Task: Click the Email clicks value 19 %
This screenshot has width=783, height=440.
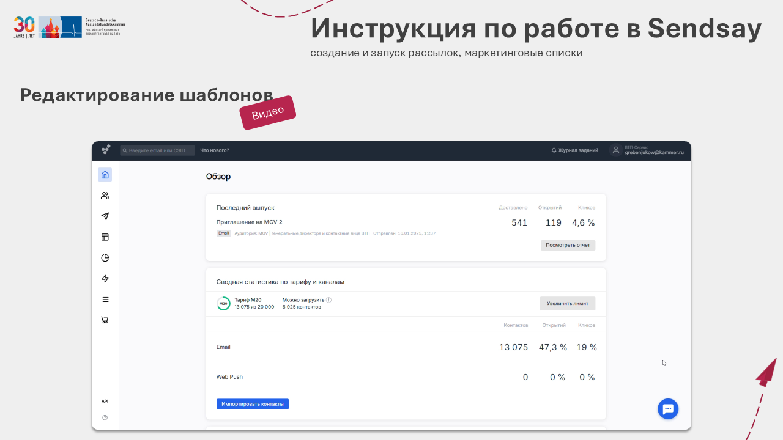Action: coord(587,347)
